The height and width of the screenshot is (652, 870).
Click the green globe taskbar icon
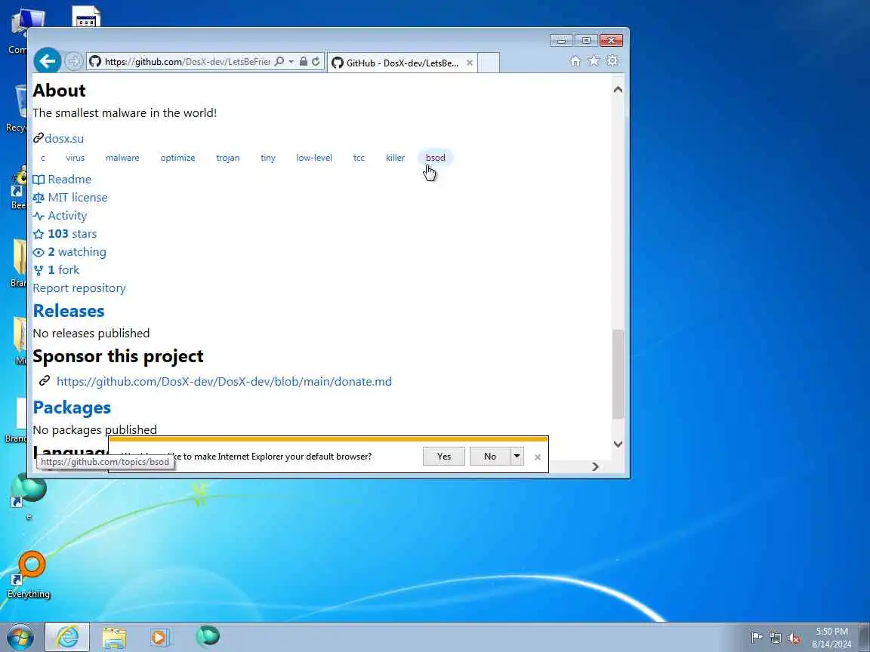tap(208, 636)
